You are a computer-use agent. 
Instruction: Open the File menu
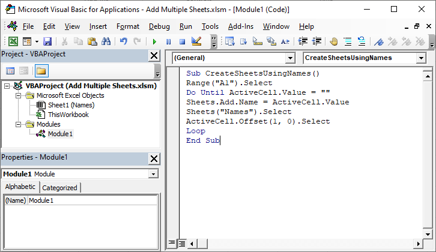28,26
